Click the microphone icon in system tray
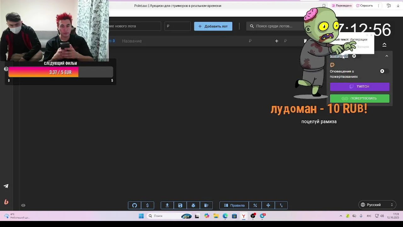Viewport: 403px width, 227px height. (361, 216)
